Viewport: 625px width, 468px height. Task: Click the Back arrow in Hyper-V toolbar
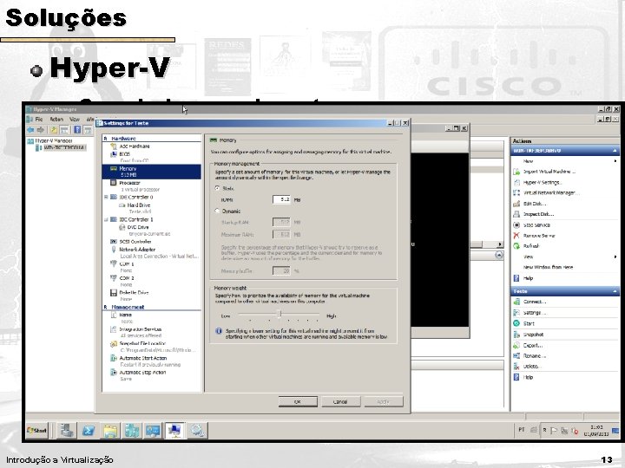coord(30,130)
